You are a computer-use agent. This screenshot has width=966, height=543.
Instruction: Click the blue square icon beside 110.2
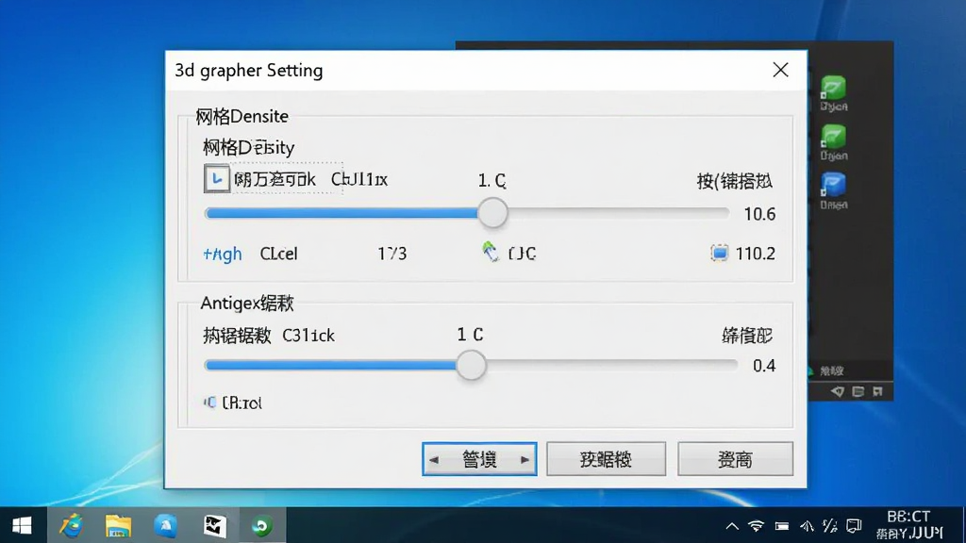[x=719, y=253]
